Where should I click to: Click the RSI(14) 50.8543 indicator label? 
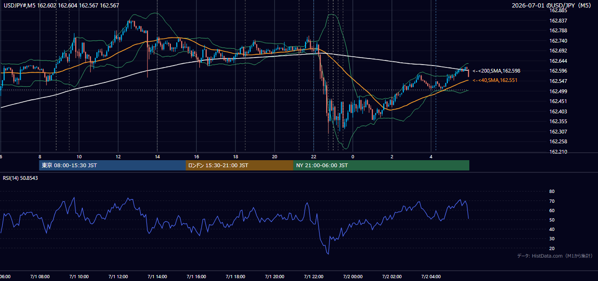pyautogui.click(x=21, y=178)
